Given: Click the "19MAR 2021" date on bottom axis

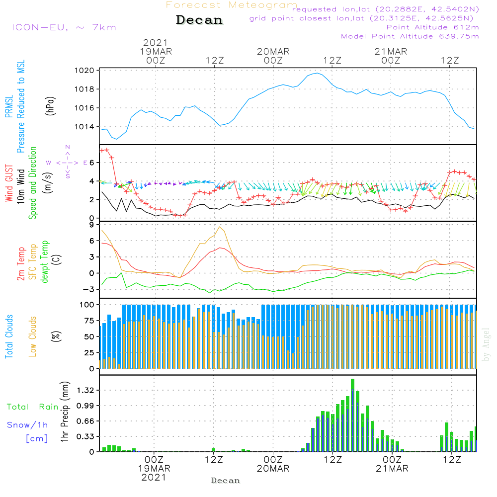Looking at the screenshot, I should 154,473.
